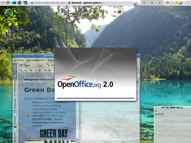Click the anchor tray icon

click(x=172, y=3)
